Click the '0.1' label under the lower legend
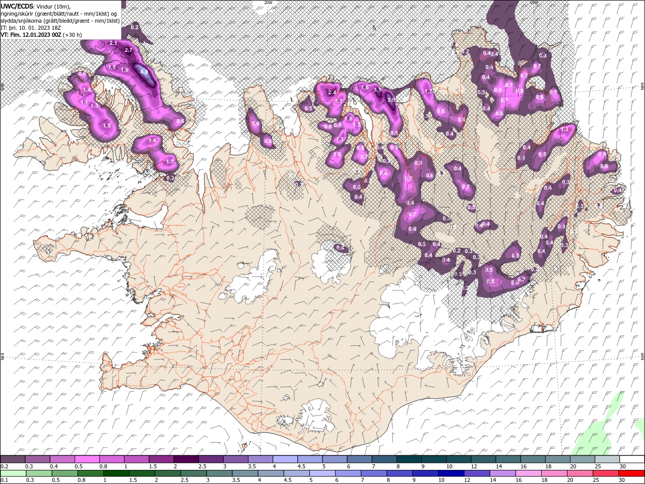This screenshot has height=484, width=645. [x=4, y=480]
